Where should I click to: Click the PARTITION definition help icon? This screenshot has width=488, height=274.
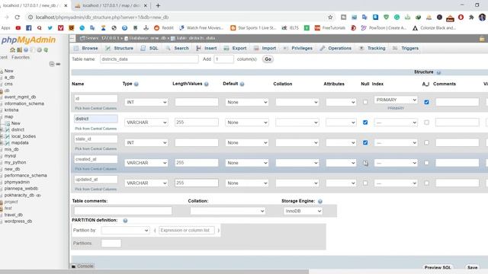tap(125, 220)
